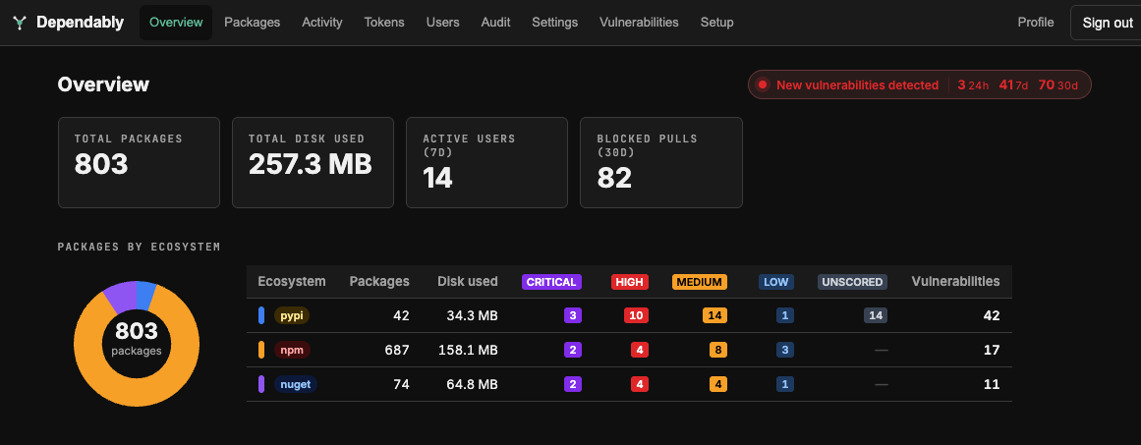Go to Settings in the navbar
The height and width of the screenshot is (445, 1141).
(x=554, y=23)
